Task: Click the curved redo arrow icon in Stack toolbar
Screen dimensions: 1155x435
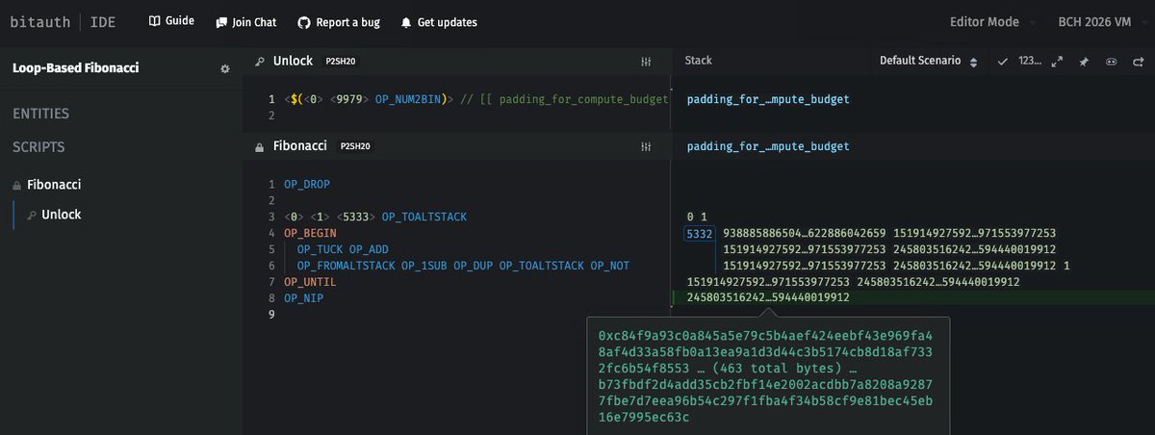Action: point(1137,61)
